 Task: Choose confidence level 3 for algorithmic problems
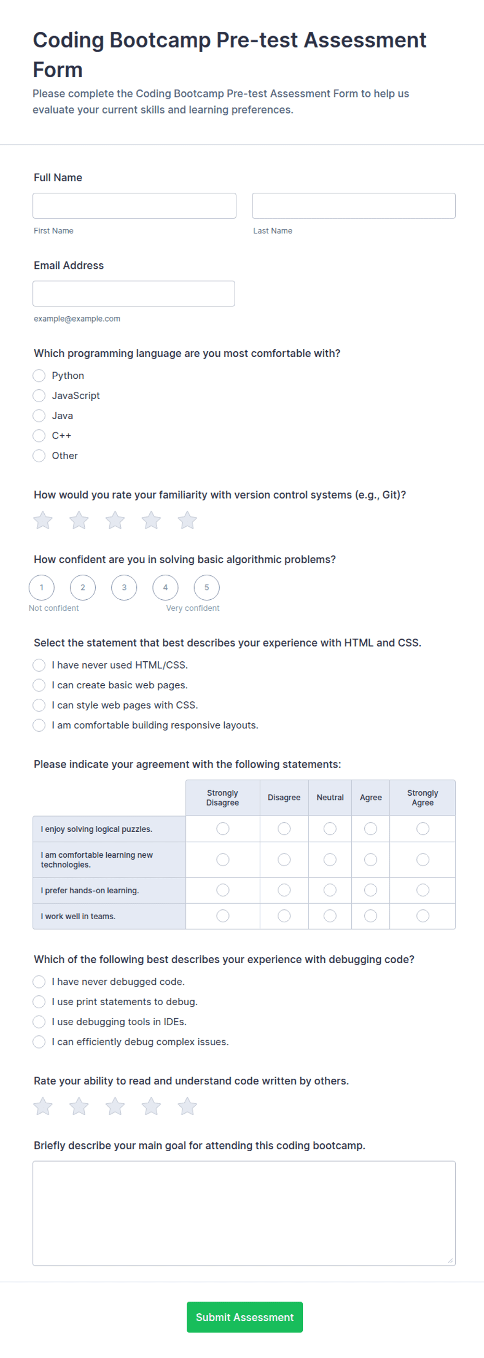click(x=124, y=587)
